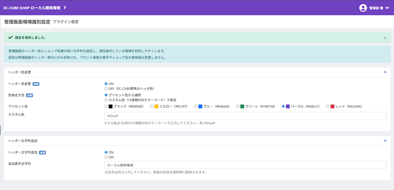Click the プラグイン設定 subtitle text
Viewport: 394px width, 190px height.
[x=66, y=22]
